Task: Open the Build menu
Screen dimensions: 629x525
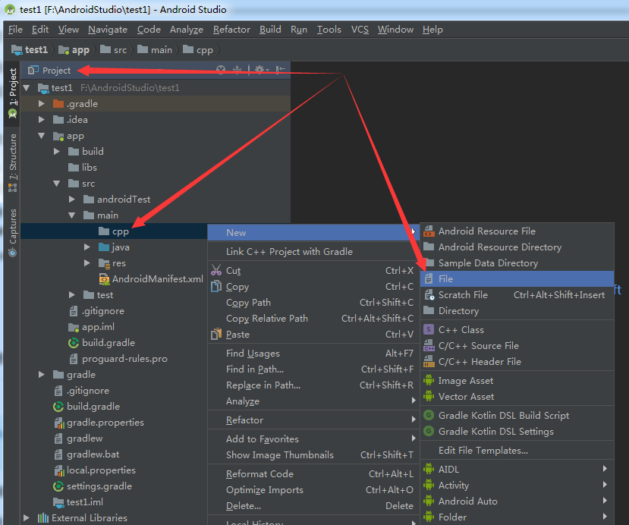Action: 270,30
